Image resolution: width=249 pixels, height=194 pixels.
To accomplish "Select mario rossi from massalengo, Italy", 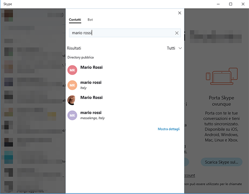I will coord(125,115).
